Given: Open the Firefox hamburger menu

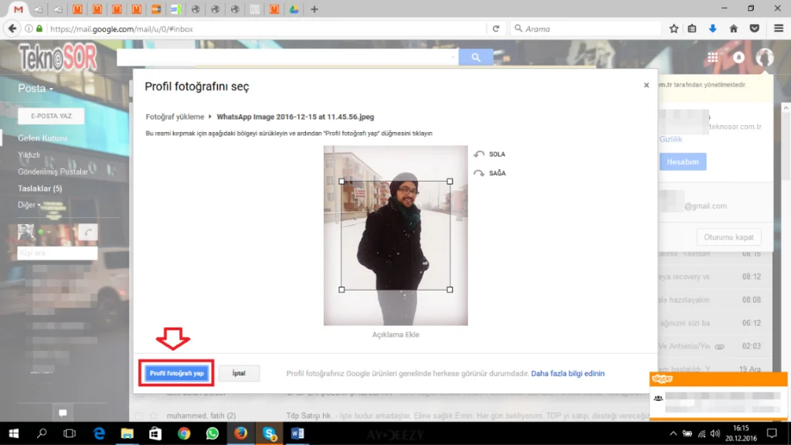Looking at the screenshot, I should point(776,29).
